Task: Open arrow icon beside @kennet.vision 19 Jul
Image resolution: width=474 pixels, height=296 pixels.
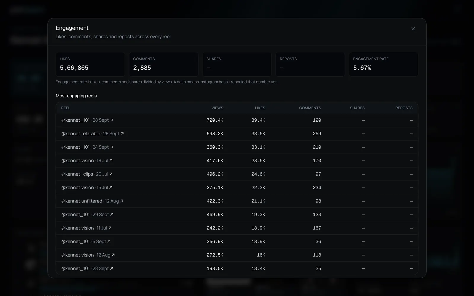Action: [111, 161]
